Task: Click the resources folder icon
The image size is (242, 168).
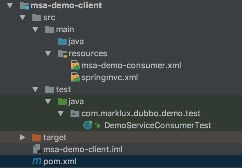Action: (x=62, y=53)
